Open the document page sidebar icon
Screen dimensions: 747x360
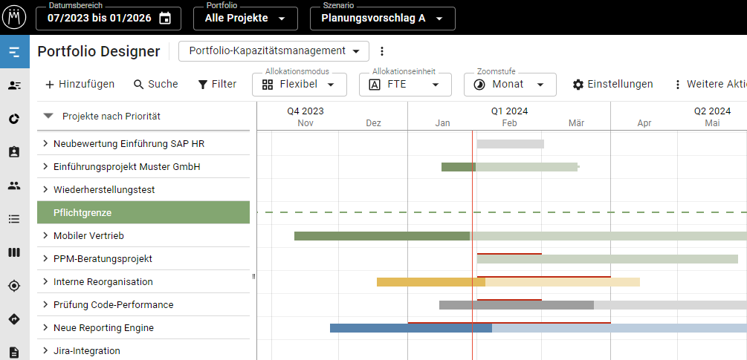15,353
